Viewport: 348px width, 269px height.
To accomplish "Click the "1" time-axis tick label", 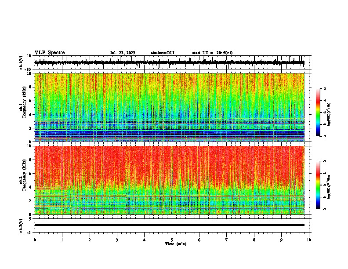I will coord(62,240).
